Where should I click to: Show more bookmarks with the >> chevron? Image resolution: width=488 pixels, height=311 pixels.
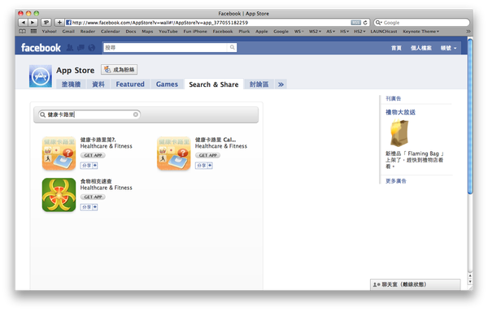coord(468,32)
